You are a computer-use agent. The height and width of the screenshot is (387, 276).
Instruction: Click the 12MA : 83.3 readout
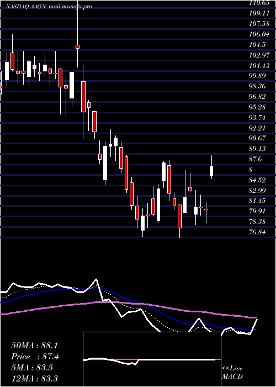pyautogui.click(x=34, y=378)
